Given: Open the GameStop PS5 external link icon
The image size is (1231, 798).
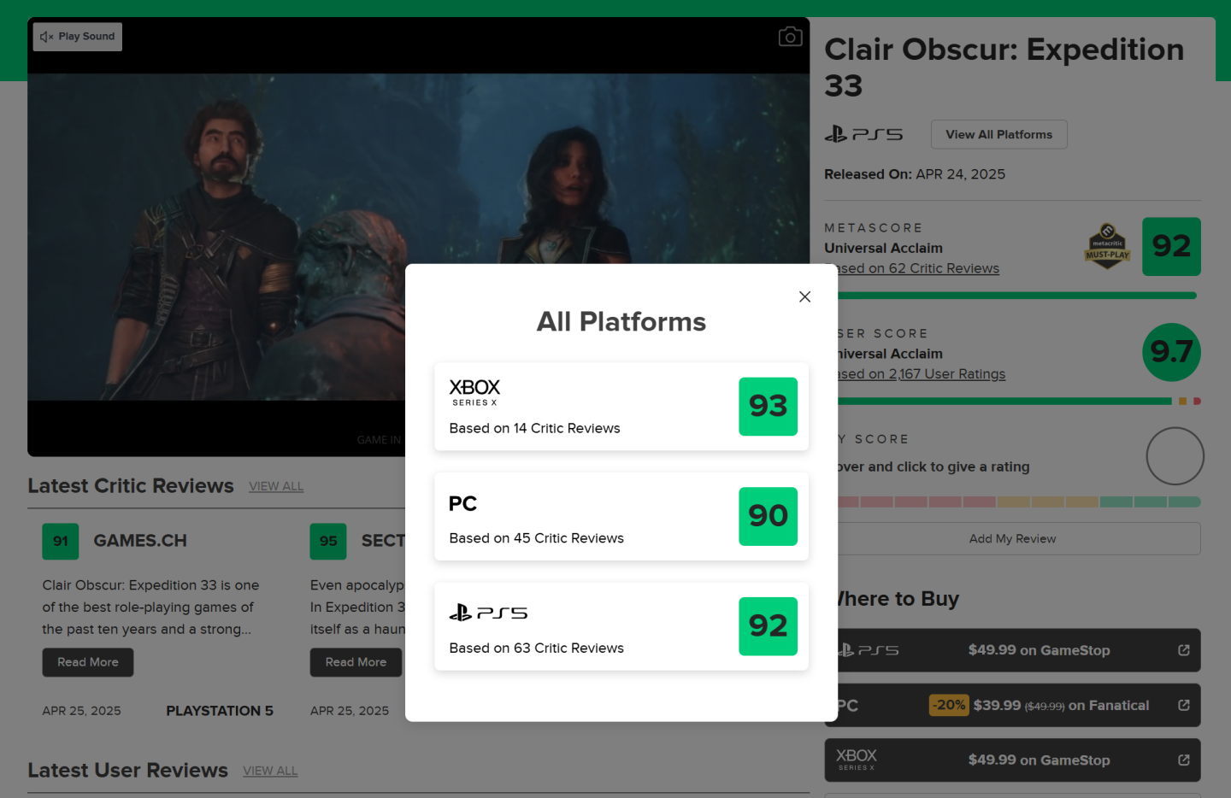Looking at the screenshot, I should pos(1183,650).
